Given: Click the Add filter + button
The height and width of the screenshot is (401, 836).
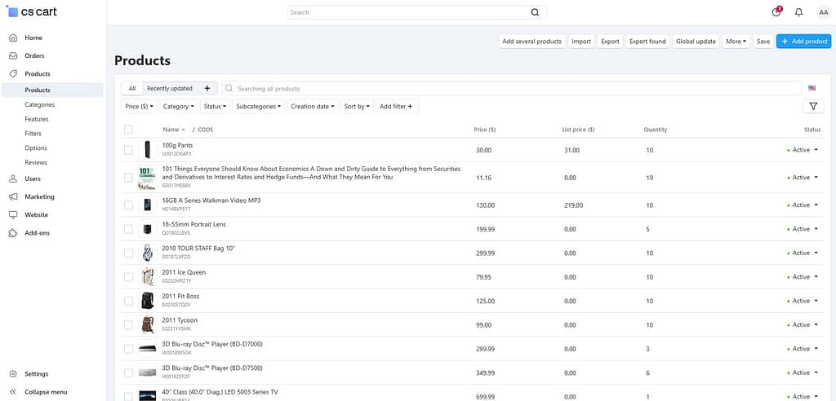Looking at the screenshot, I should coord(397,107).
